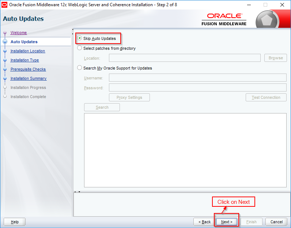Image resolution: width=291 pixels, height=228 pixels.
Task: Click the bottom message pane
Action: (x=182, y=205)
